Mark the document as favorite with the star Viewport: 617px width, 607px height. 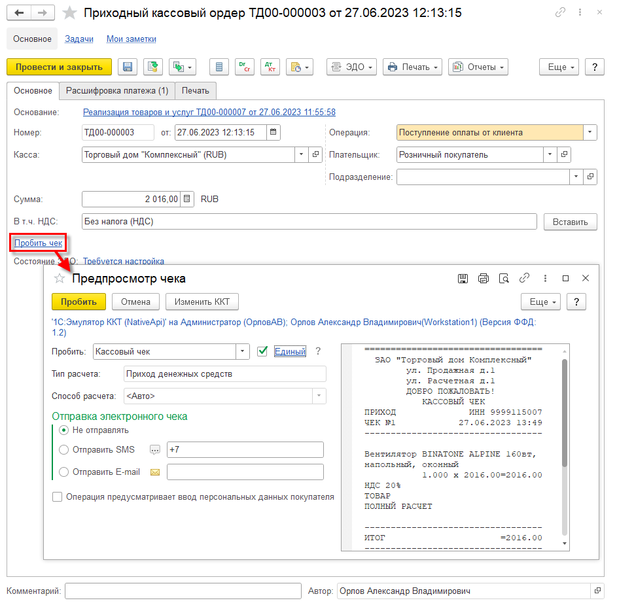pos(69,13)
